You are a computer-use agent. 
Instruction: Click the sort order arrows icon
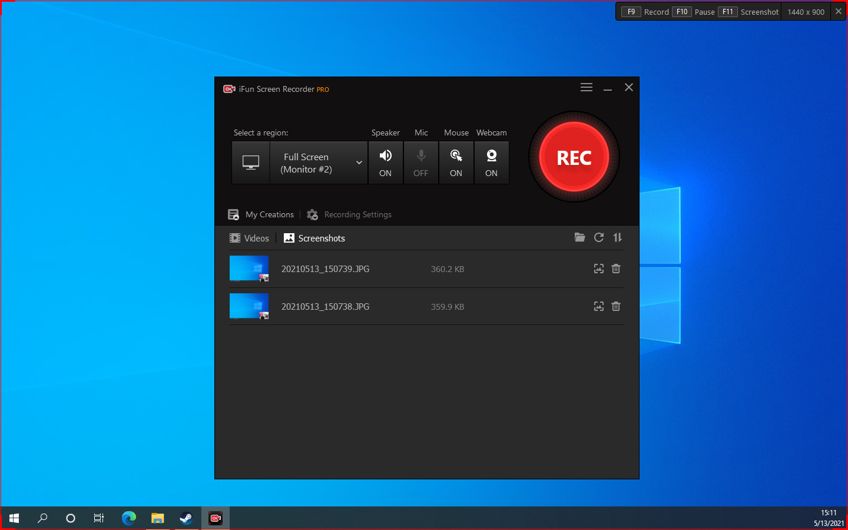(x=617, y=237)
